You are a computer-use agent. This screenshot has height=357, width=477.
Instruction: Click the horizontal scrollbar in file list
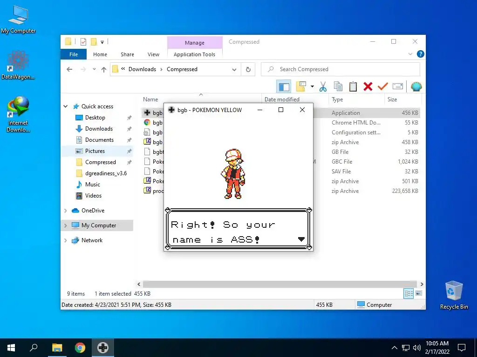(280, 284)
